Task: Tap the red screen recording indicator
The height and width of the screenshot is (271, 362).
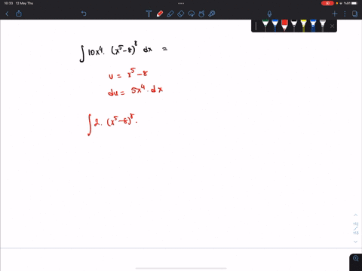Action: 327,3
